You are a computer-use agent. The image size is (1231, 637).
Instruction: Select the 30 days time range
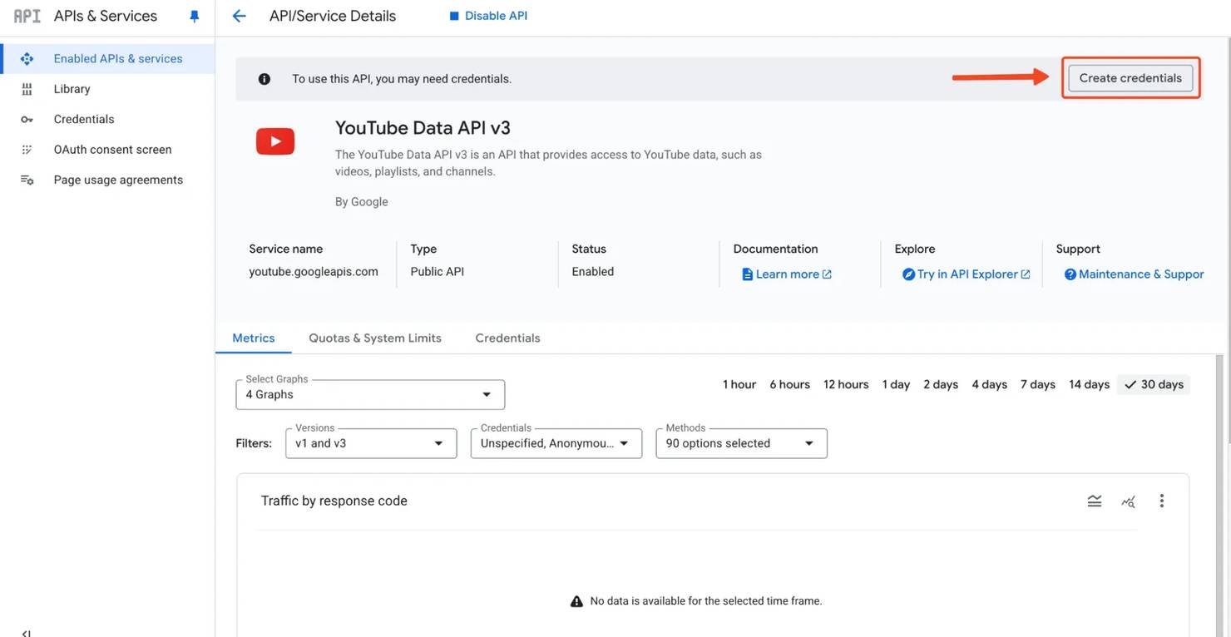[x=1154, y=385]
